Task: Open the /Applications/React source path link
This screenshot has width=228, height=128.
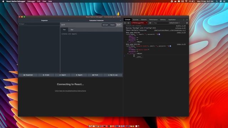Action: click(x=170, y=30)
